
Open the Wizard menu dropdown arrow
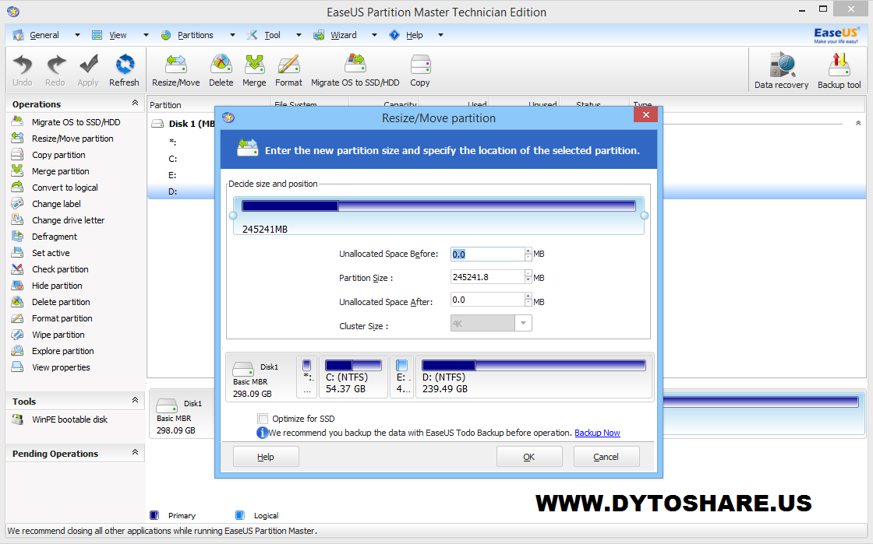tap(374, 35)
